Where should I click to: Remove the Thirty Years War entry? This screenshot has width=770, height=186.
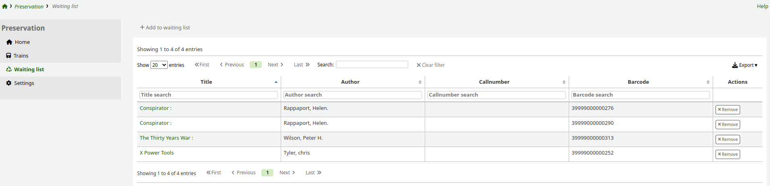727,140
